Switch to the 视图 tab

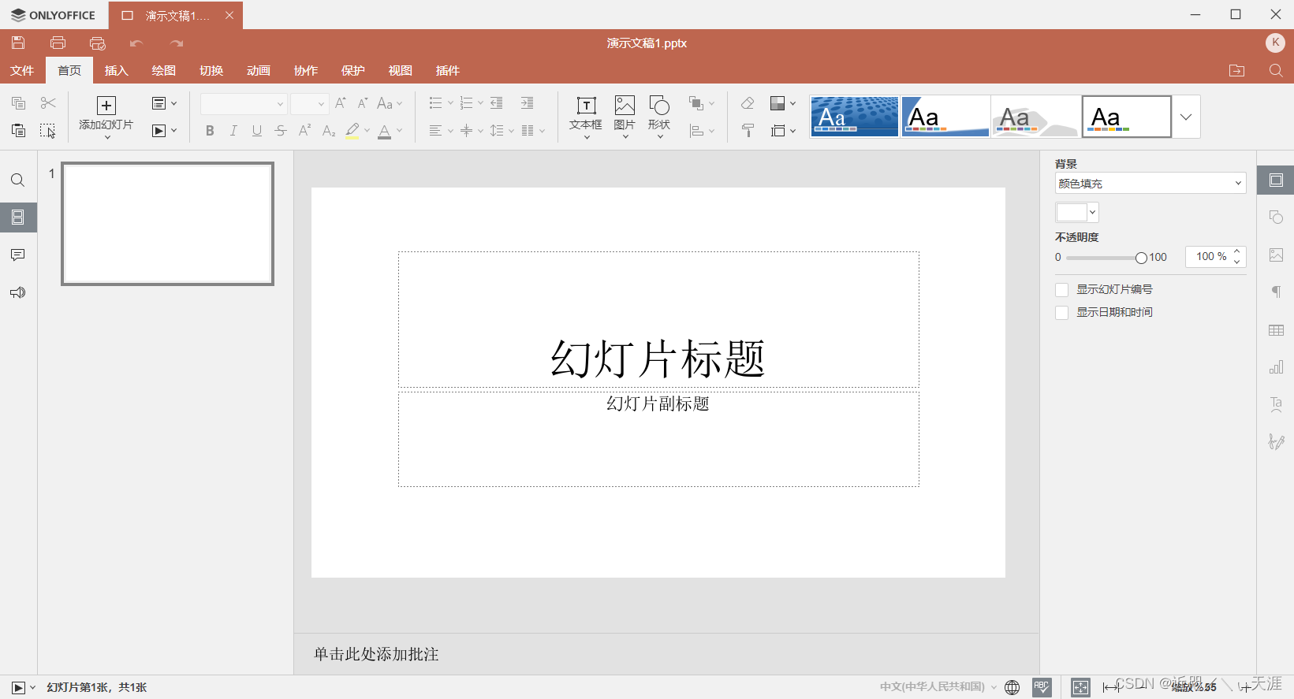point(401,70)
